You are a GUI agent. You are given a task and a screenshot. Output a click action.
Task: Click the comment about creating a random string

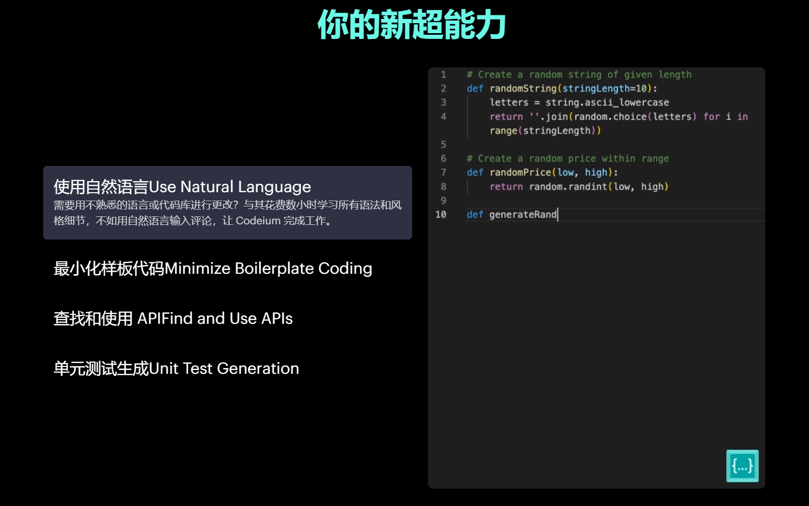click(x=578, y=74)
